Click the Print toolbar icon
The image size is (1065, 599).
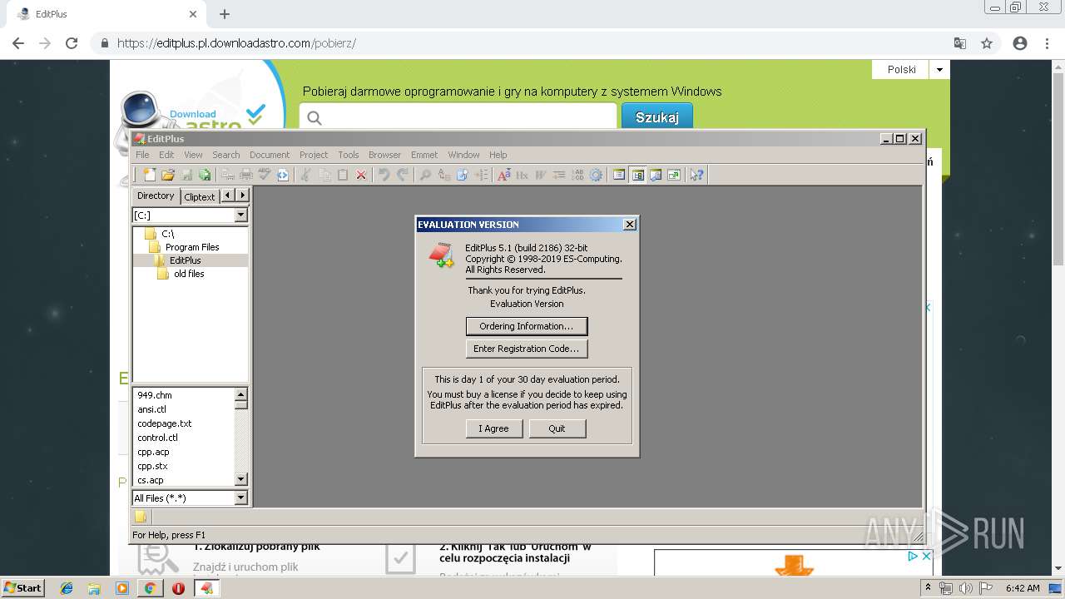[246, 175]
